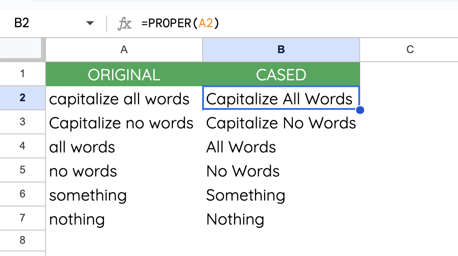The image size is (458, 256).
Task: Click empty cell C4
Action: click(409, 146)
